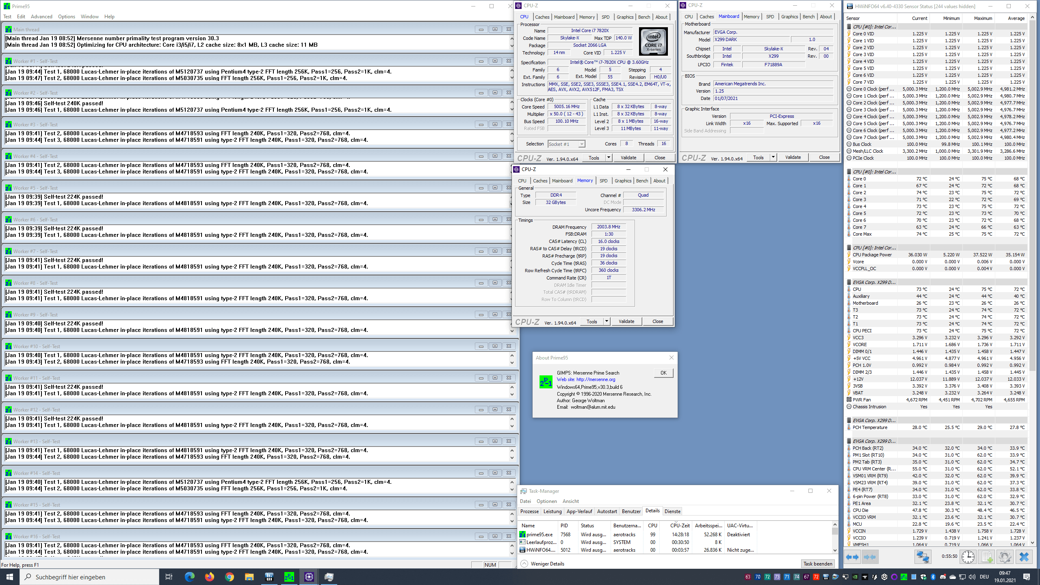
Task: Click HWiNFO reset clock icon
Action: (x=968, y=557)
